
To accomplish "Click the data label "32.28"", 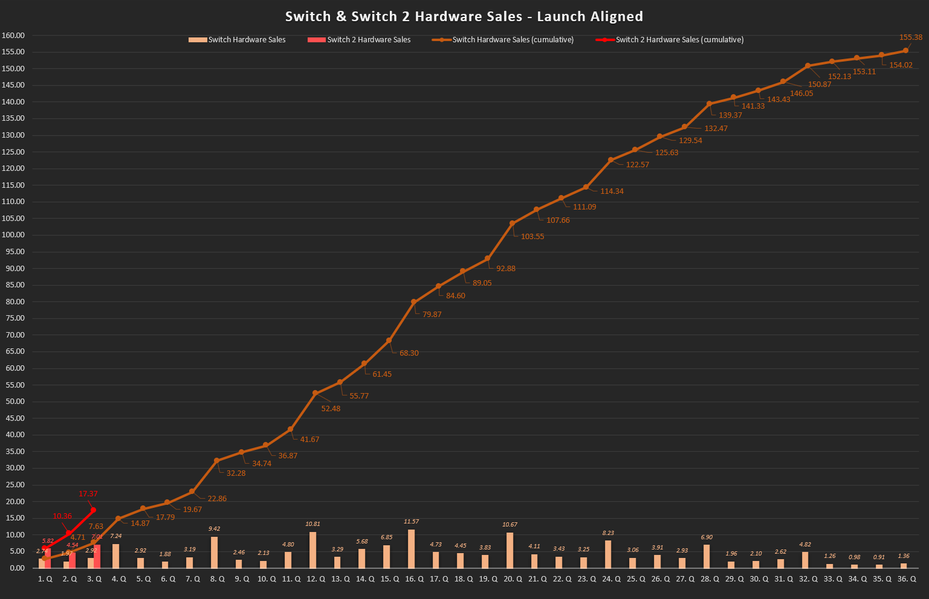I will [x=236, y=473].
